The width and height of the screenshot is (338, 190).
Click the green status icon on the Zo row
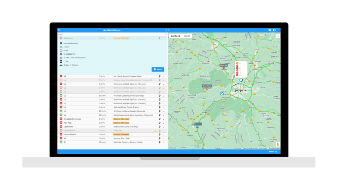point(60,142)
